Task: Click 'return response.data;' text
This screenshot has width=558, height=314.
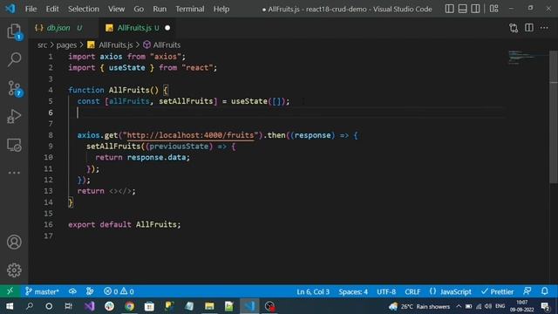Action: coord(143,157)
